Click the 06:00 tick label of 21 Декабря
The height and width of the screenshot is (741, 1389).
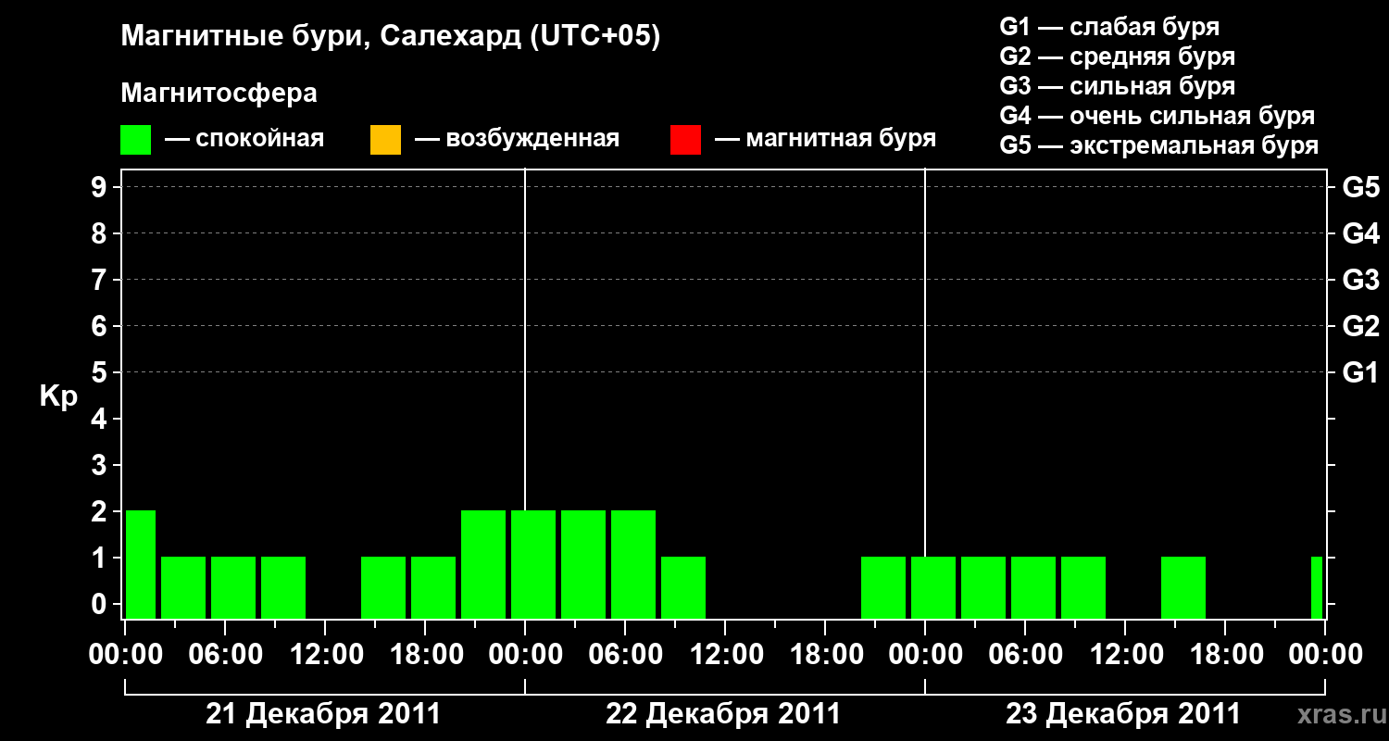pos(225,654)
